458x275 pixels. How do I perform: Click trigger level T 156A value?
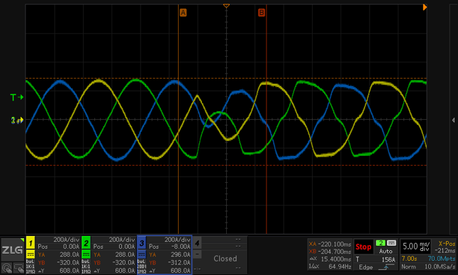pos(389,259)
